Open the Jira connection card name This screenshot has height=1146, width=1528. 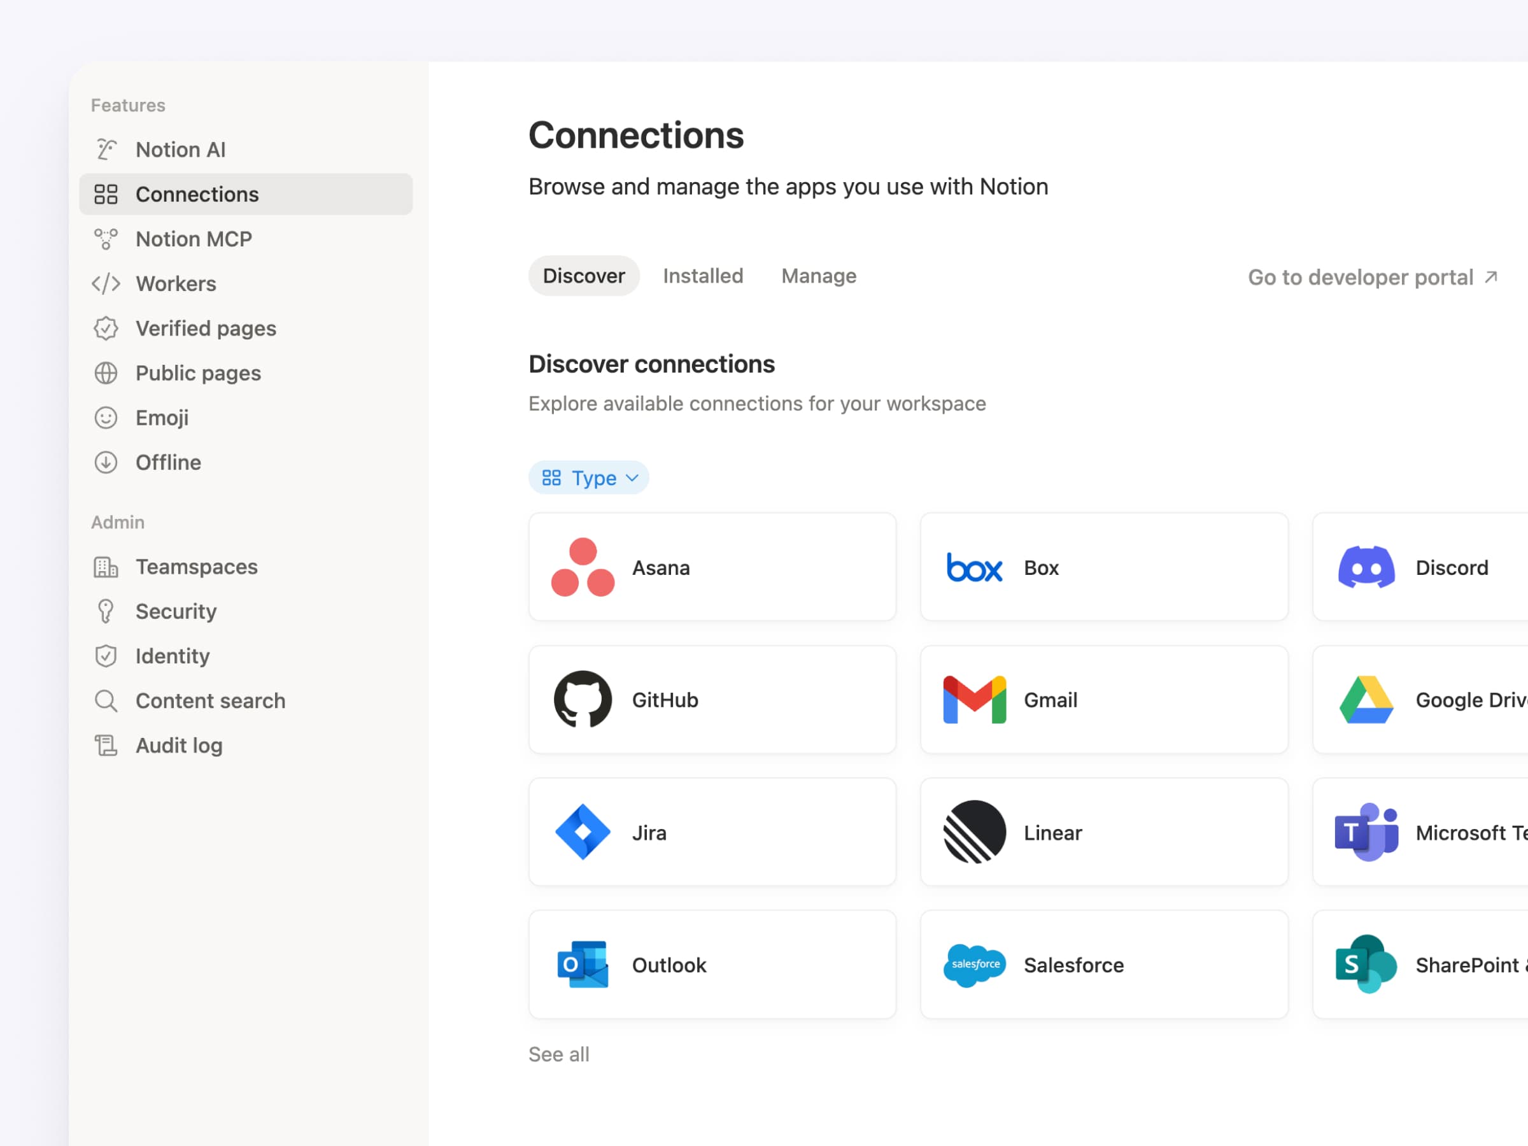(x=649, y=832)
